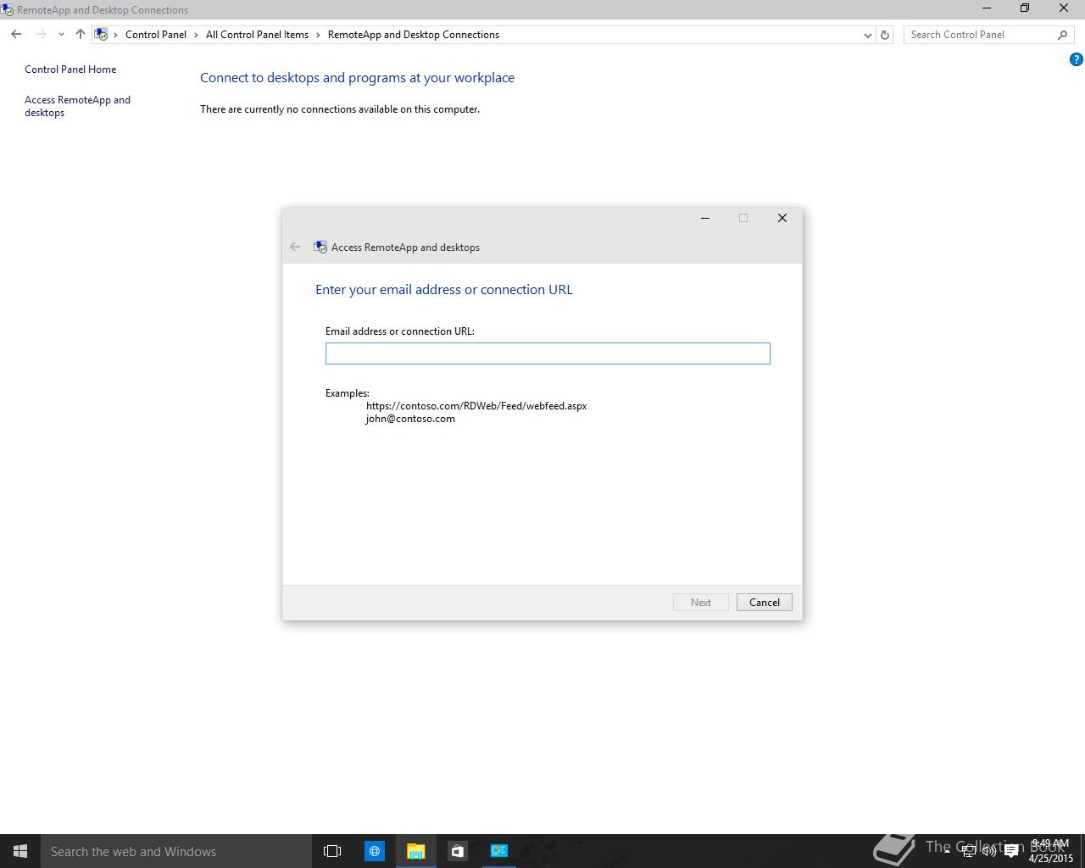
Task: Close the main RemoteApp Connections window
Action: point(1064,8)
